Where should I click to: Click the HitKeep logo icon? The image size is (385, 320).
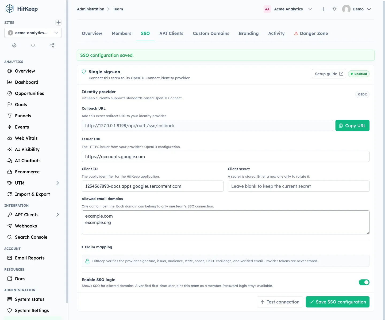(x=10, y=9)
